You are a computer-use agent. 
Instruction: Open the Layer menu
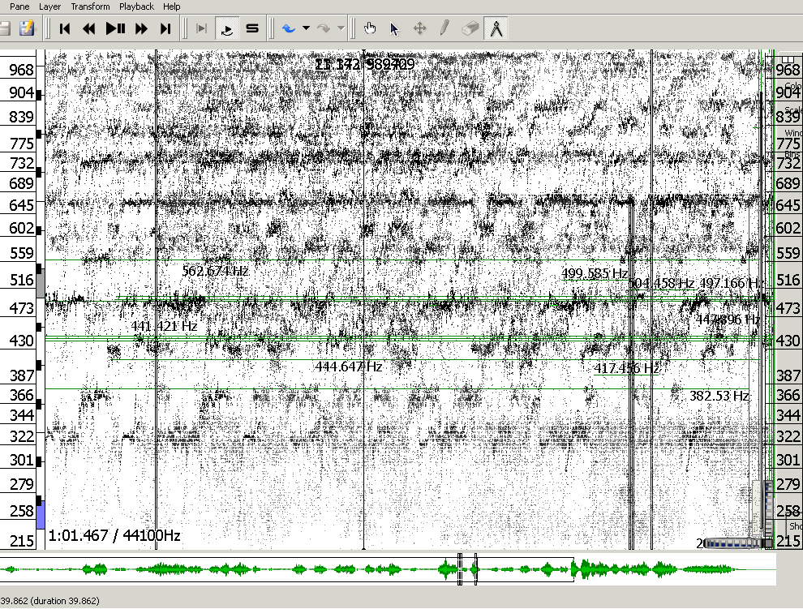pyautogui.click(x=49, y=6)
